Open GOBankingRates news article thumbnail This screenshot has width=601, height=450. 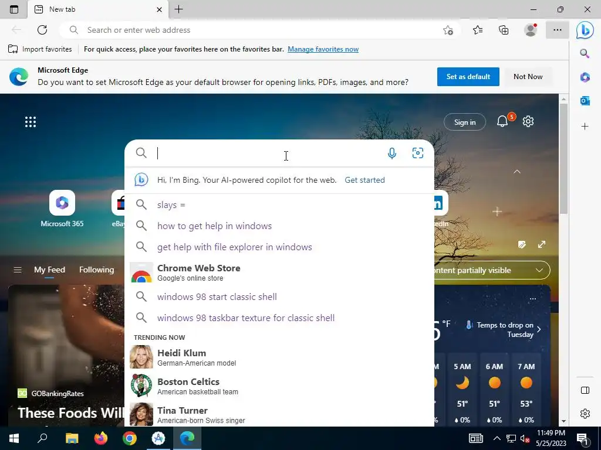point(67,355)
